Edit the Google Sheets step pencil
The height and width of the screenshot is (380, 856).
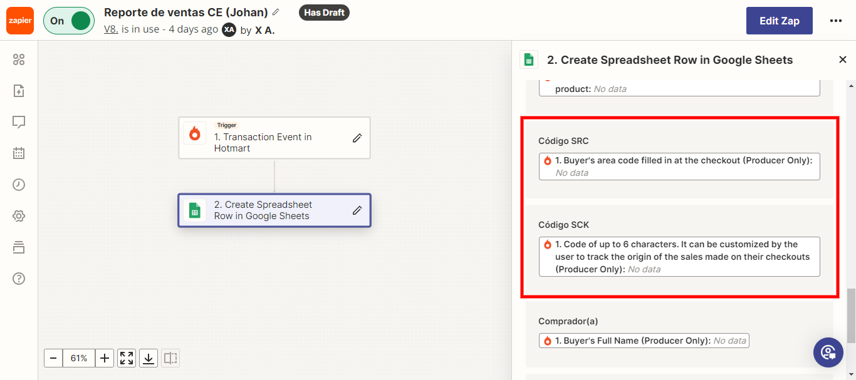[x=357, y=210]
